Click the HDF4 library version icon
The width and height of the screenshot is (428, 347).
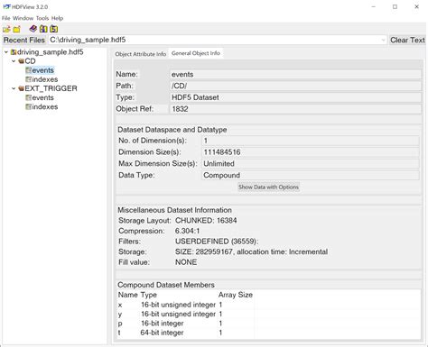[43, 29]
